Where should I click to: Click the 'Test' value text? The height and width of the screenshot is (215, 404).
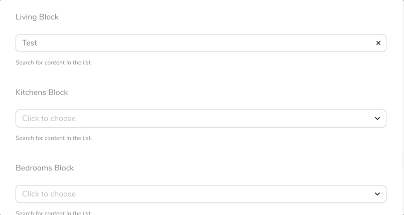[30, 43]
